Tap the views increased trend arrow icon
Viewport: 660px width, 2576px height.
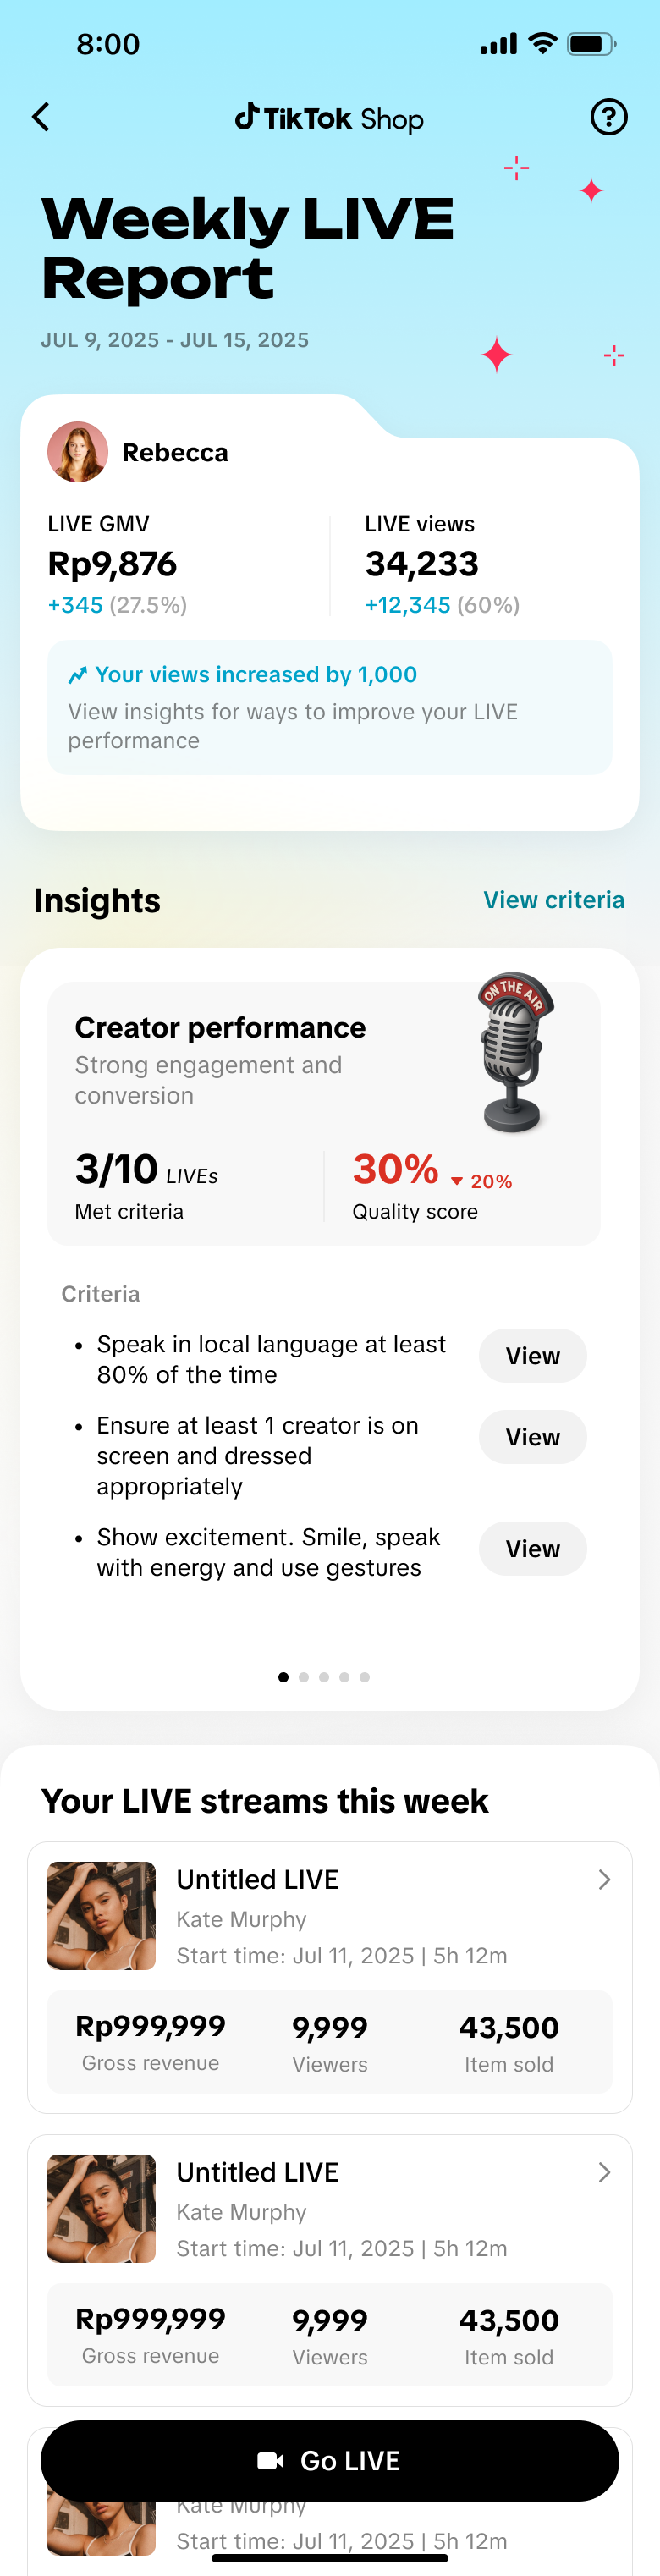[x=77, y=675]
